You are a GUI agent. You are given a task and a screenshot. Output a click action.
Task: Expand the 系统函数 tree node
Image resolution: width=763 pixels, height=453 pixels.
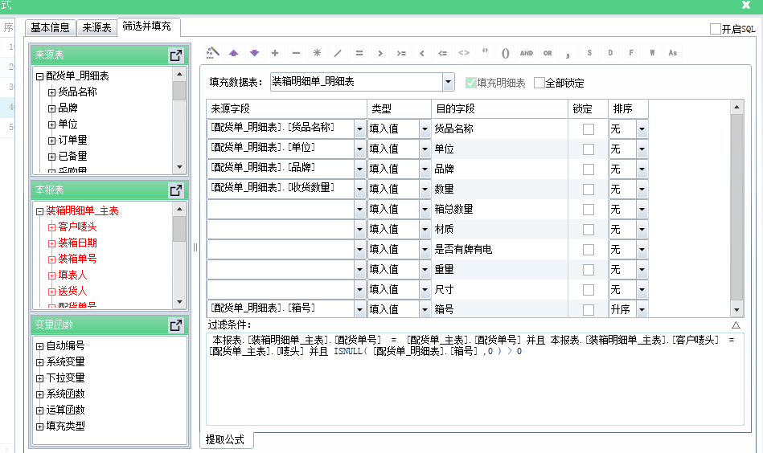click(x=39, y=394)
